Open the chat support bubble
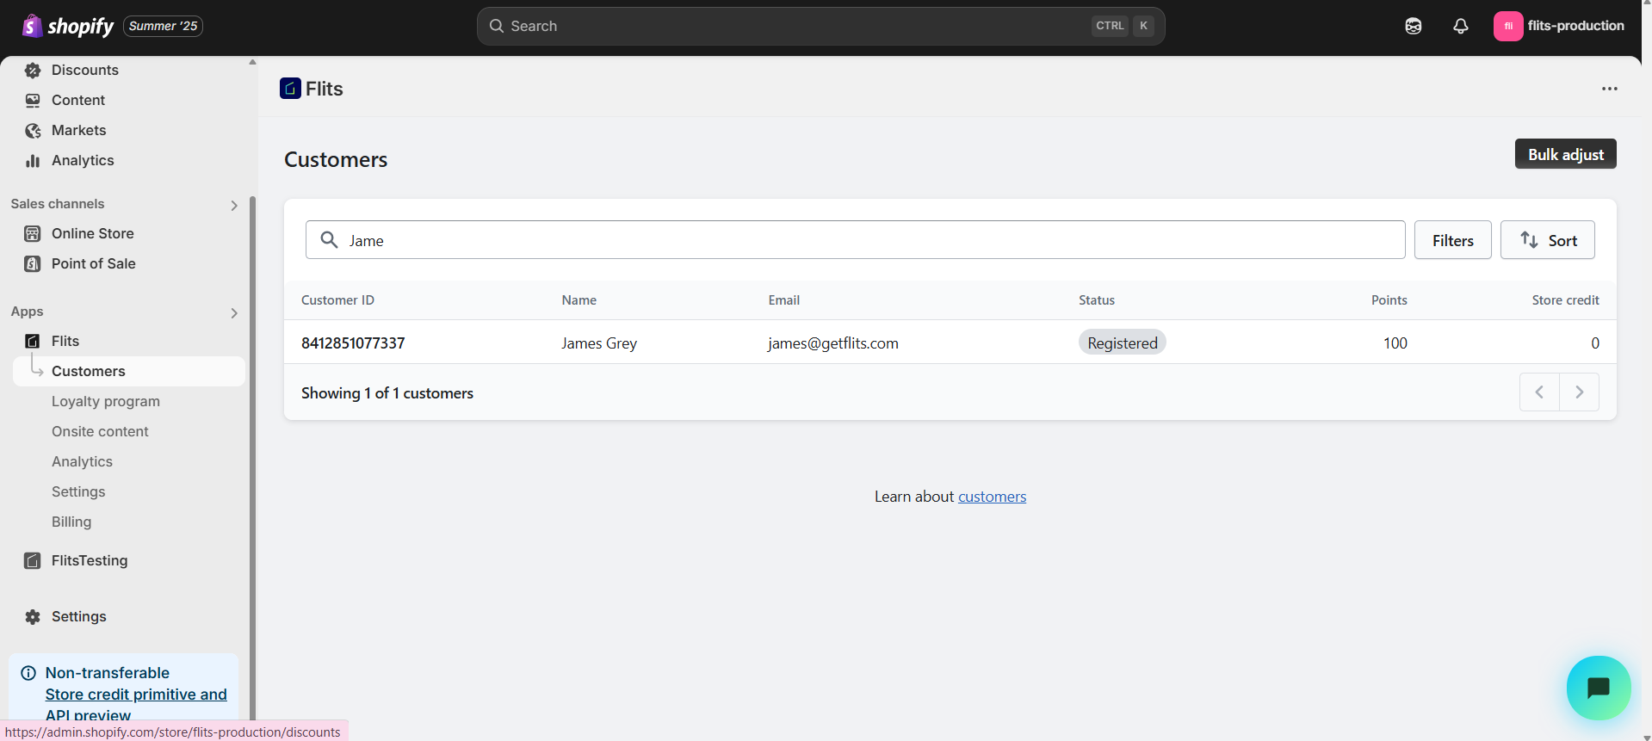 click(x=1599, y=688)
